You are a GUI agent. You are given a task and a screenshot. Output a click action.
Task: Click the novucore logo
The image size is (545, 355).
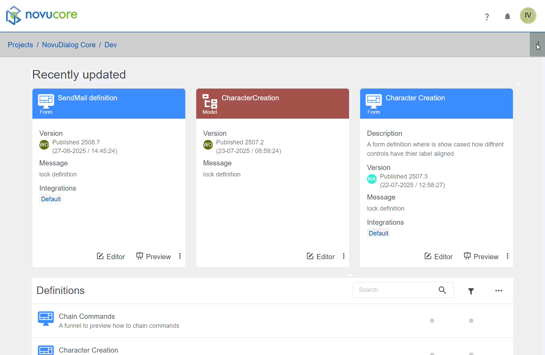[42, 15]
